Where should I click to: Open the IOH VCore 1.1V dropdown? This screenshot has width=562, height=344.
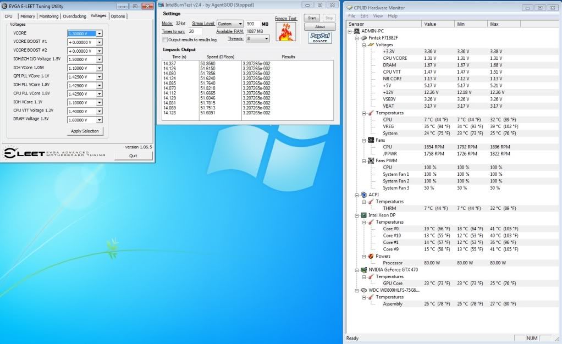pyautogui.click(x=100, y=102)
